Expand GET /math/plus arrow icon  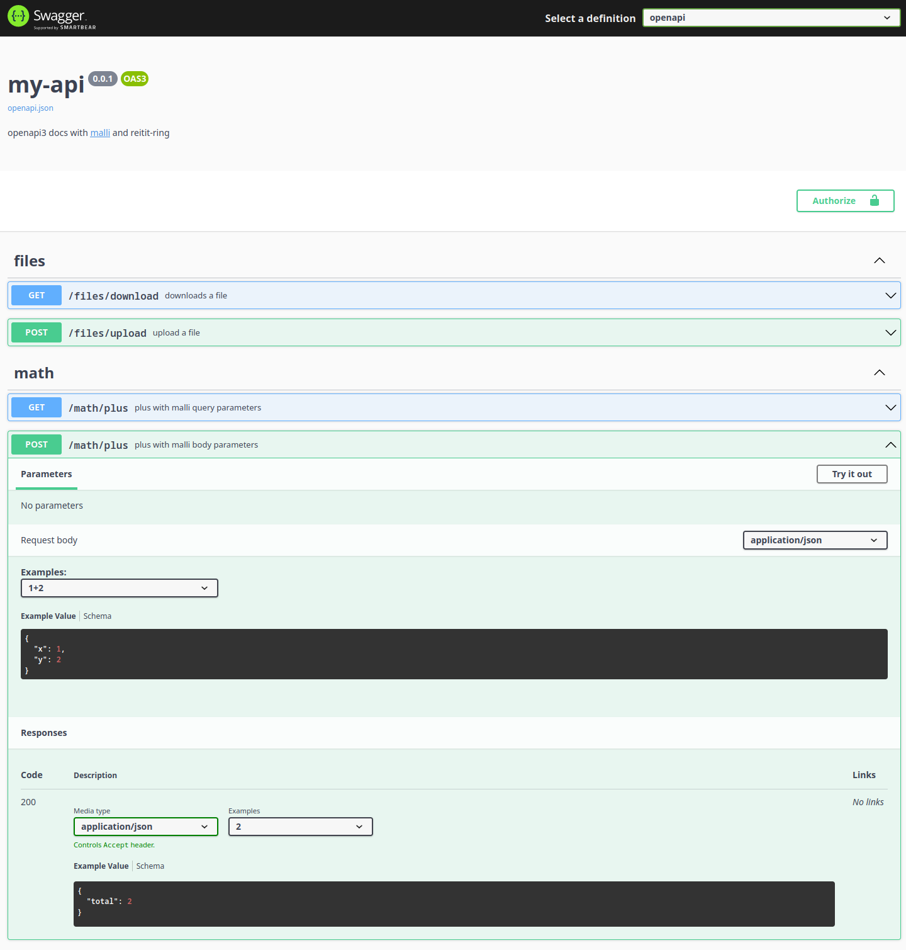pyautogui.click(x=890, y=407)
